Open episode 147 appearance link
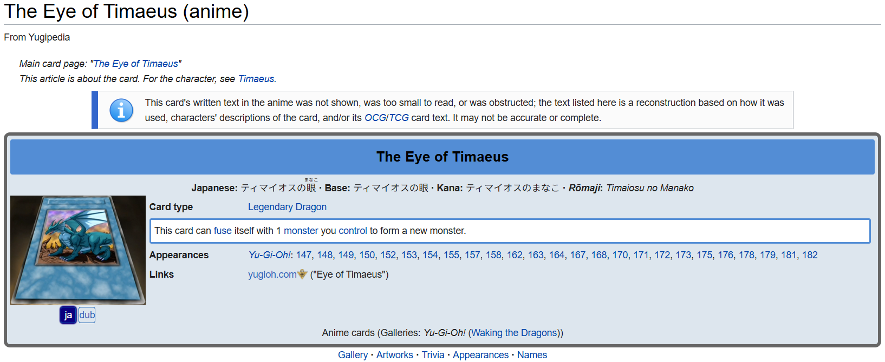This screenshot has height=362, width=885. [304, 255]
